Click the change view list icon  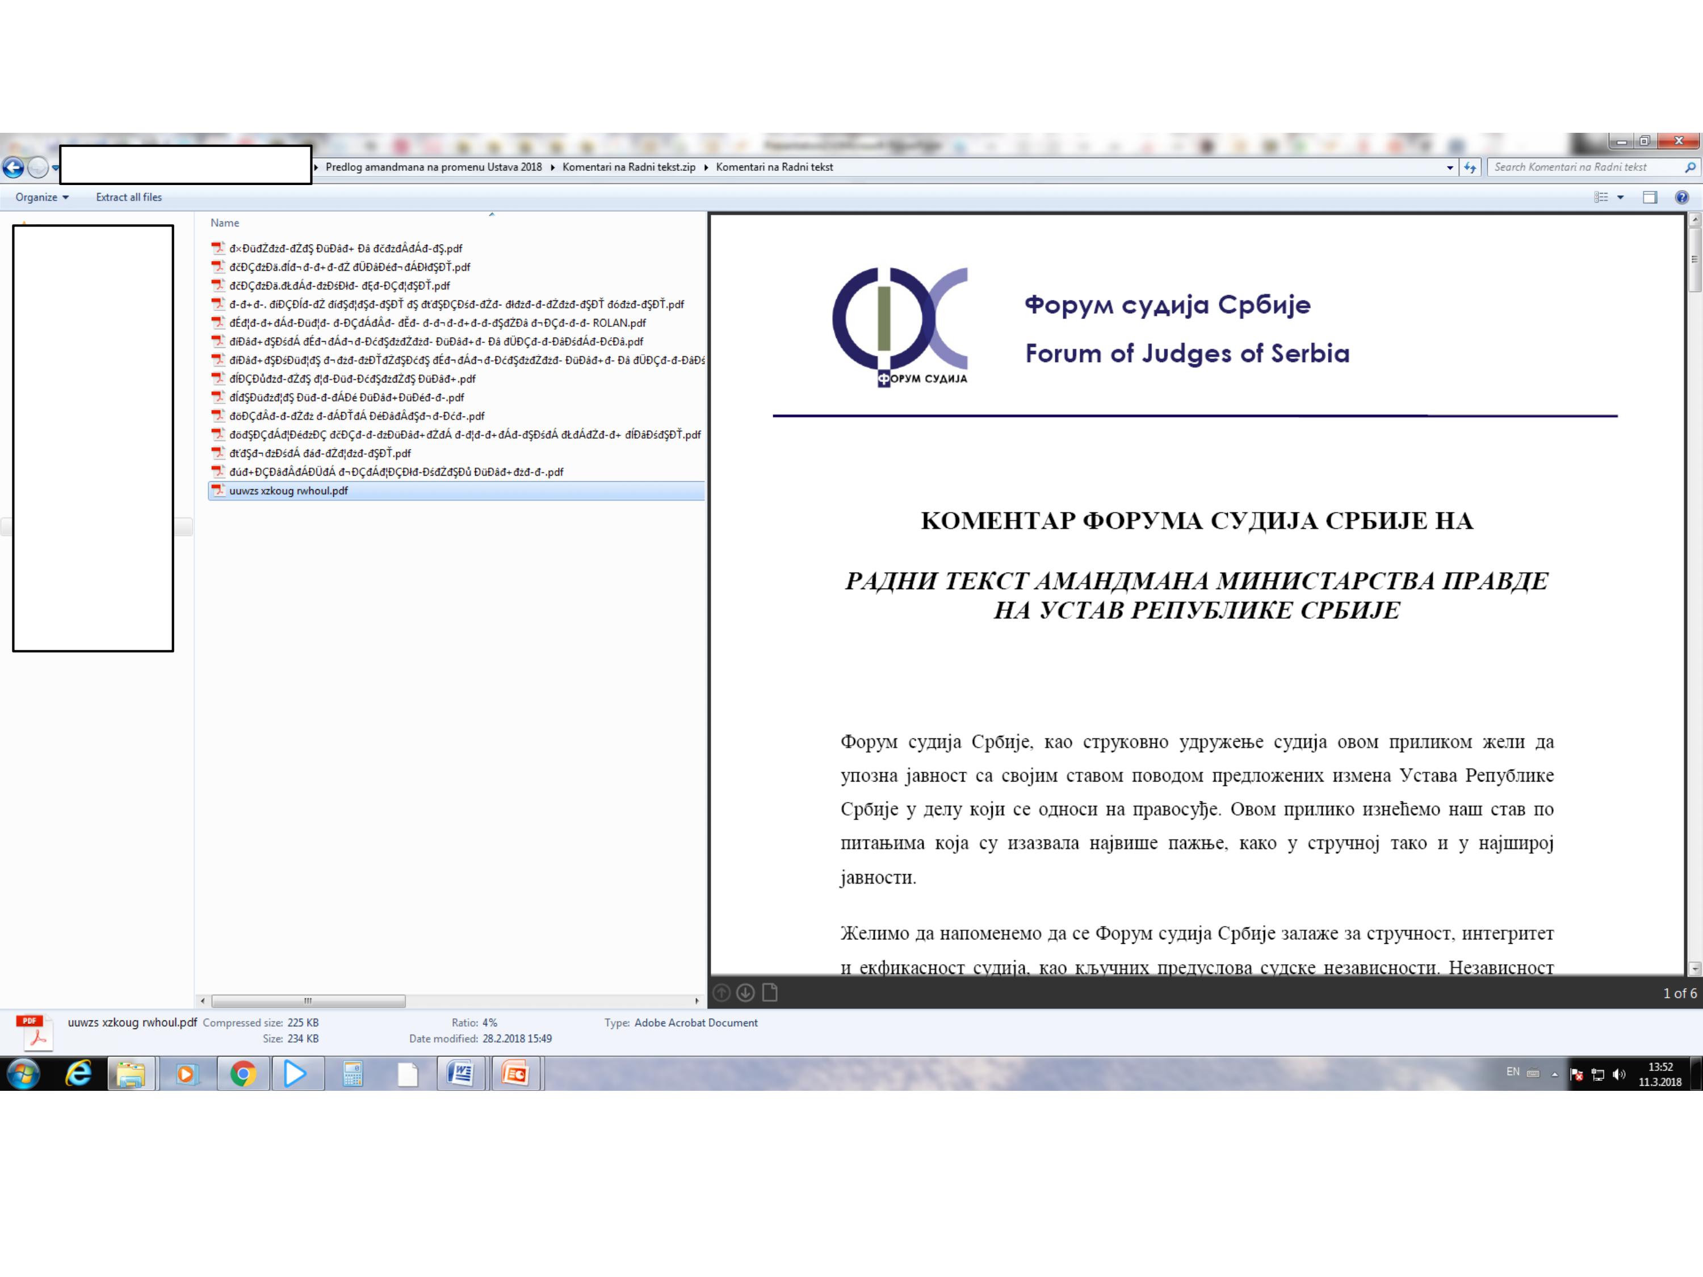[x=1601, y=197]
